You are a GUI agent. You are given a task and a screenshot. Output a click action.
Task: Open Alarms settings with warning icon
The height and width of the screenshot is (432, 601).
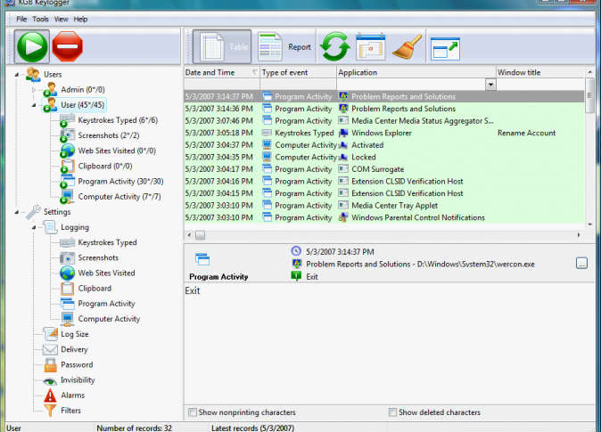coord(72,395)
